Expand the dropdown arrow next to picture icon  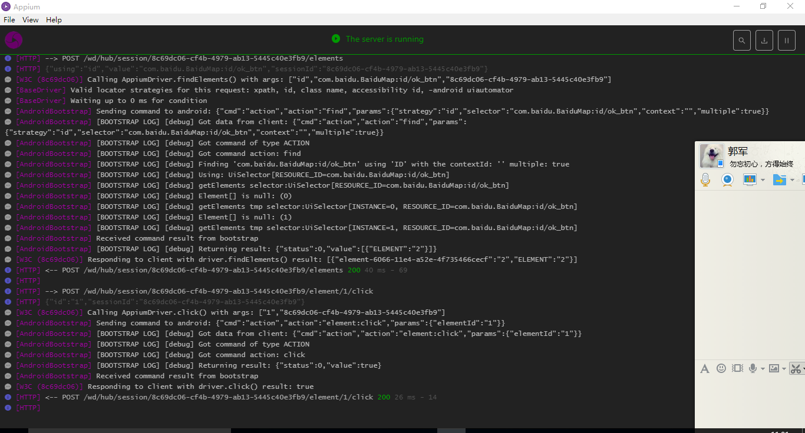click(x=784, y=369)
